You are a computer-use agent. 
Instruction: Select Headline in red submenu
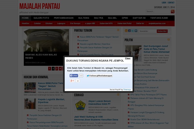tap(26, 23)
